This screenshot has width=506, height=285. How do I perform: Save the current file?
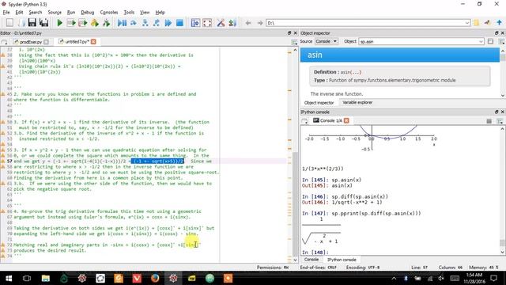(32, 23)
